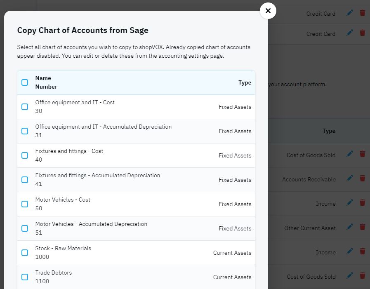Click account number 1000 text

click(x=42, y=257)
